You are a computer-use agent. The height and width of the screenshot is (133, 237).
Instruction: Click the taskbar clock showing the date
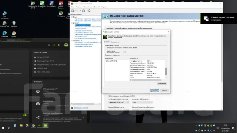coord(225,128)
